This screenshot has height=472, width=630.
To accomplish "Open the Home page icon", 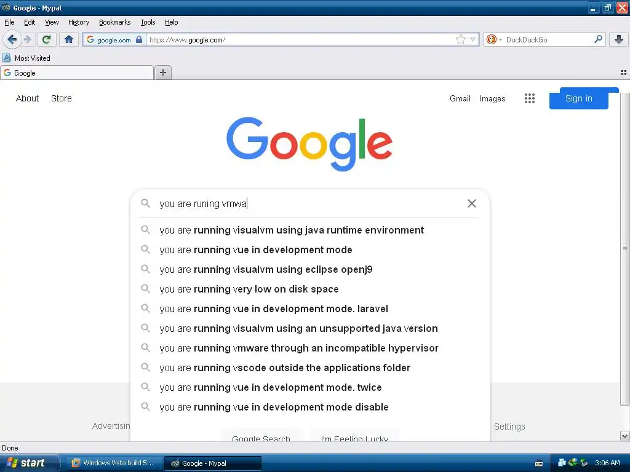I will pos(69,39).
